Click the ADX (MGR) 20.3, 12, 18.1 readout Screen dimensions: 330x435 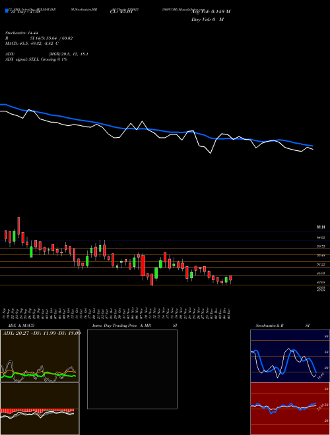pos(47,54)
